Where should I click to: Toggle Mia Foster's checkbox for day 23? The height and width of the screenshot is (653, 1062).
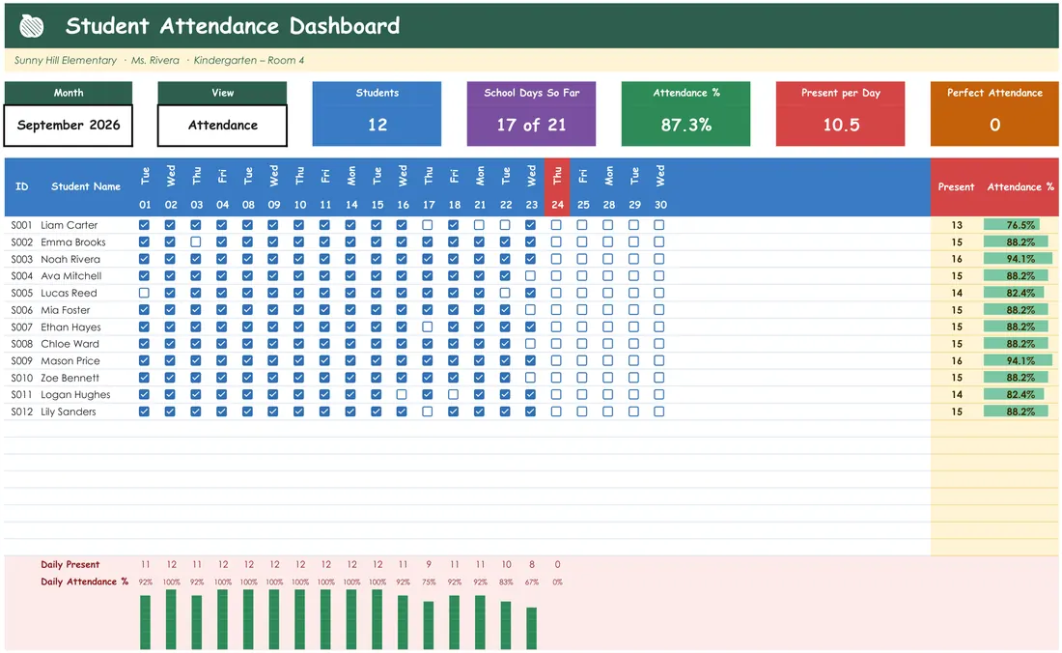pyautogui.click(x=530, y=309)
